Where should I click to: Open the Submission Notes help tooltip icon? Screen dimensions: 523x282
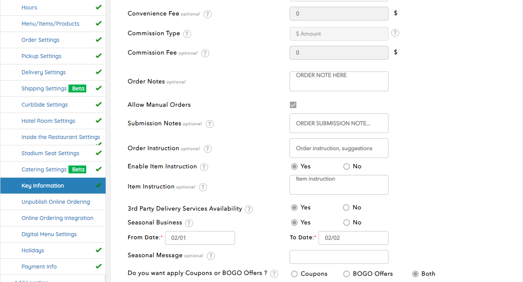click(x=209, y=124)
